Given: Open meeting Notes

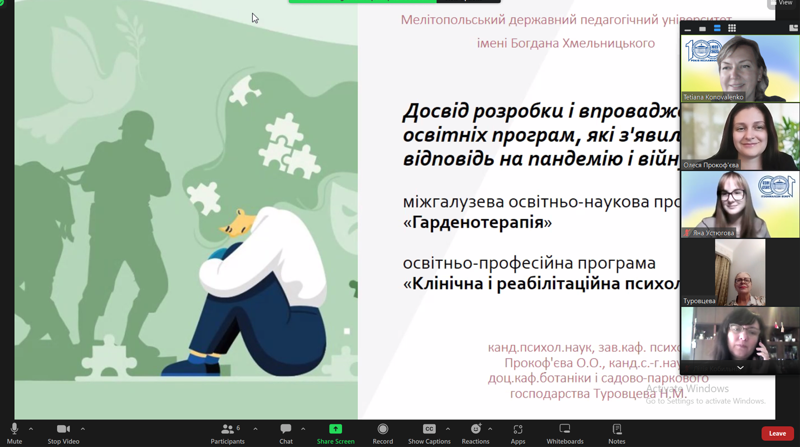Looking at the screenshot, I should coord(617,433).
